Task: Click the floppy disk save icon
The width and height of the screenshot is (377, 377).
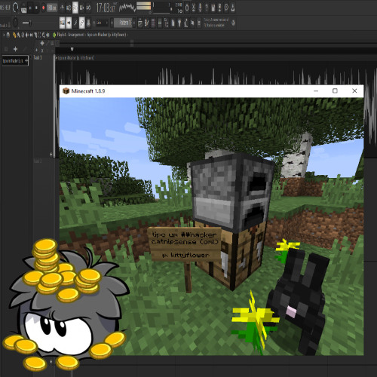Action: click(213, 8)
